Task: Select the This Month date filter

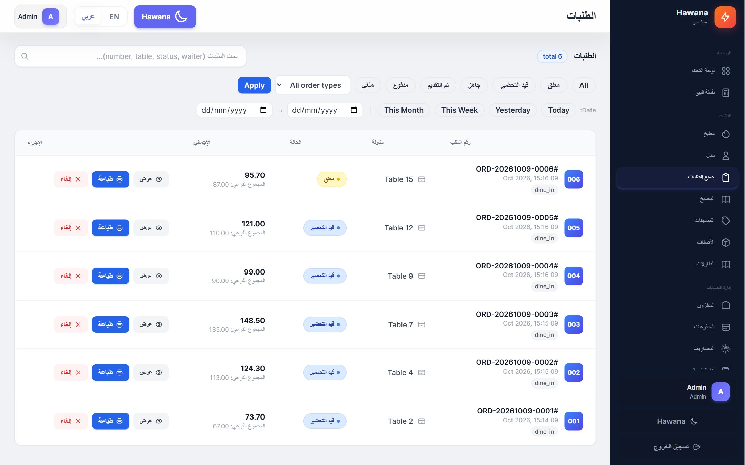Action: click(404, 110)
